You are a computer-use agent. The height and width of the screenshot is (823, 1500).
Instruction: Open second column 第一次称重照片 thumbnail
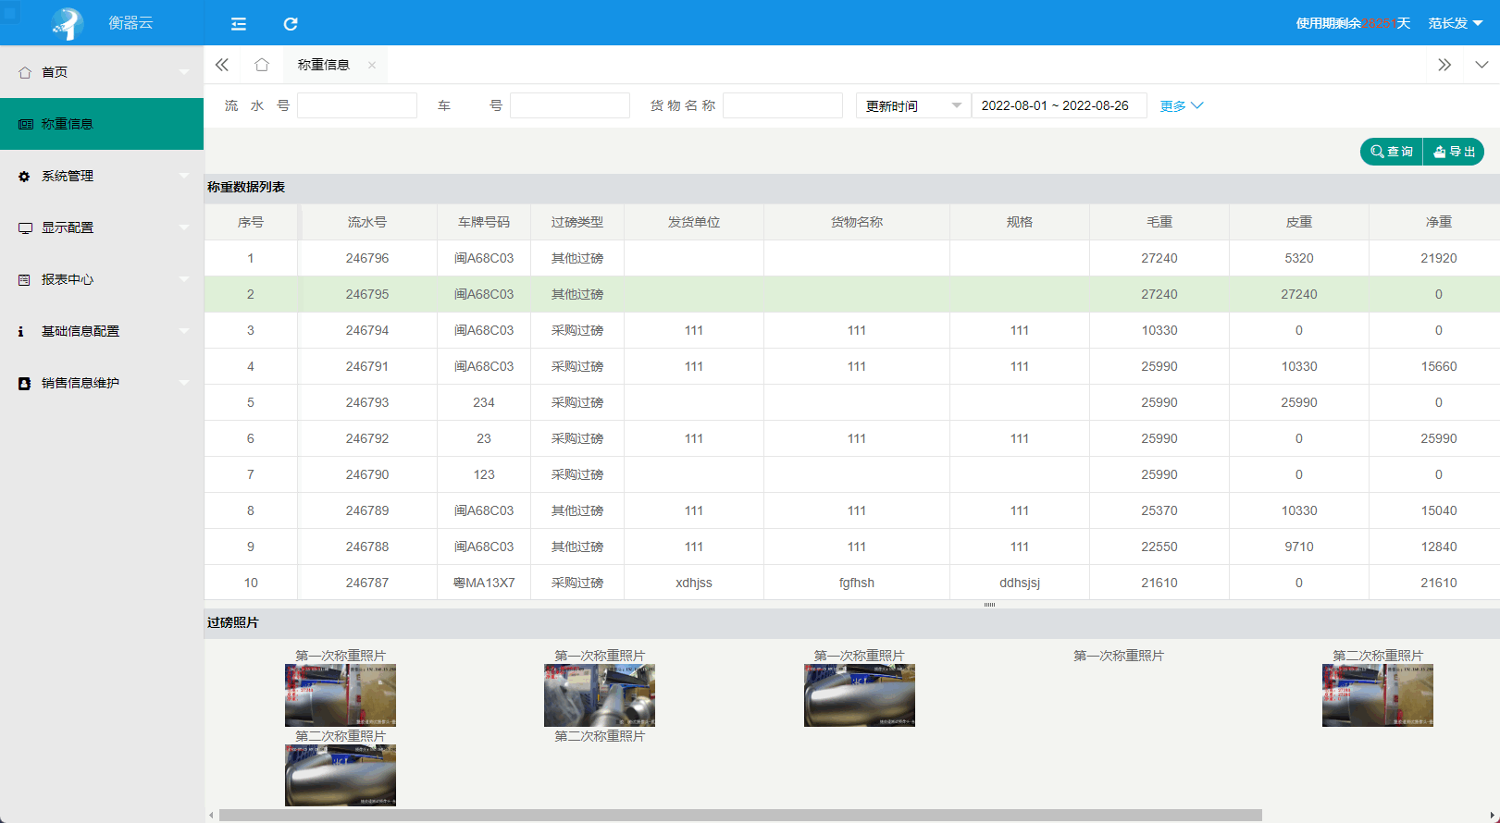(x=600, y=695)
